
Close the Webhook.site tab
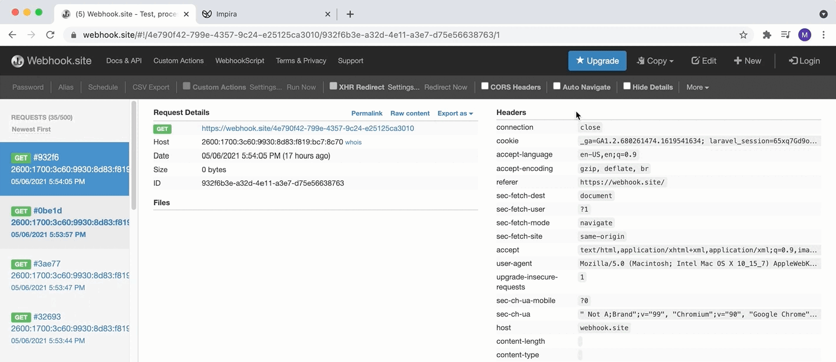186,14
